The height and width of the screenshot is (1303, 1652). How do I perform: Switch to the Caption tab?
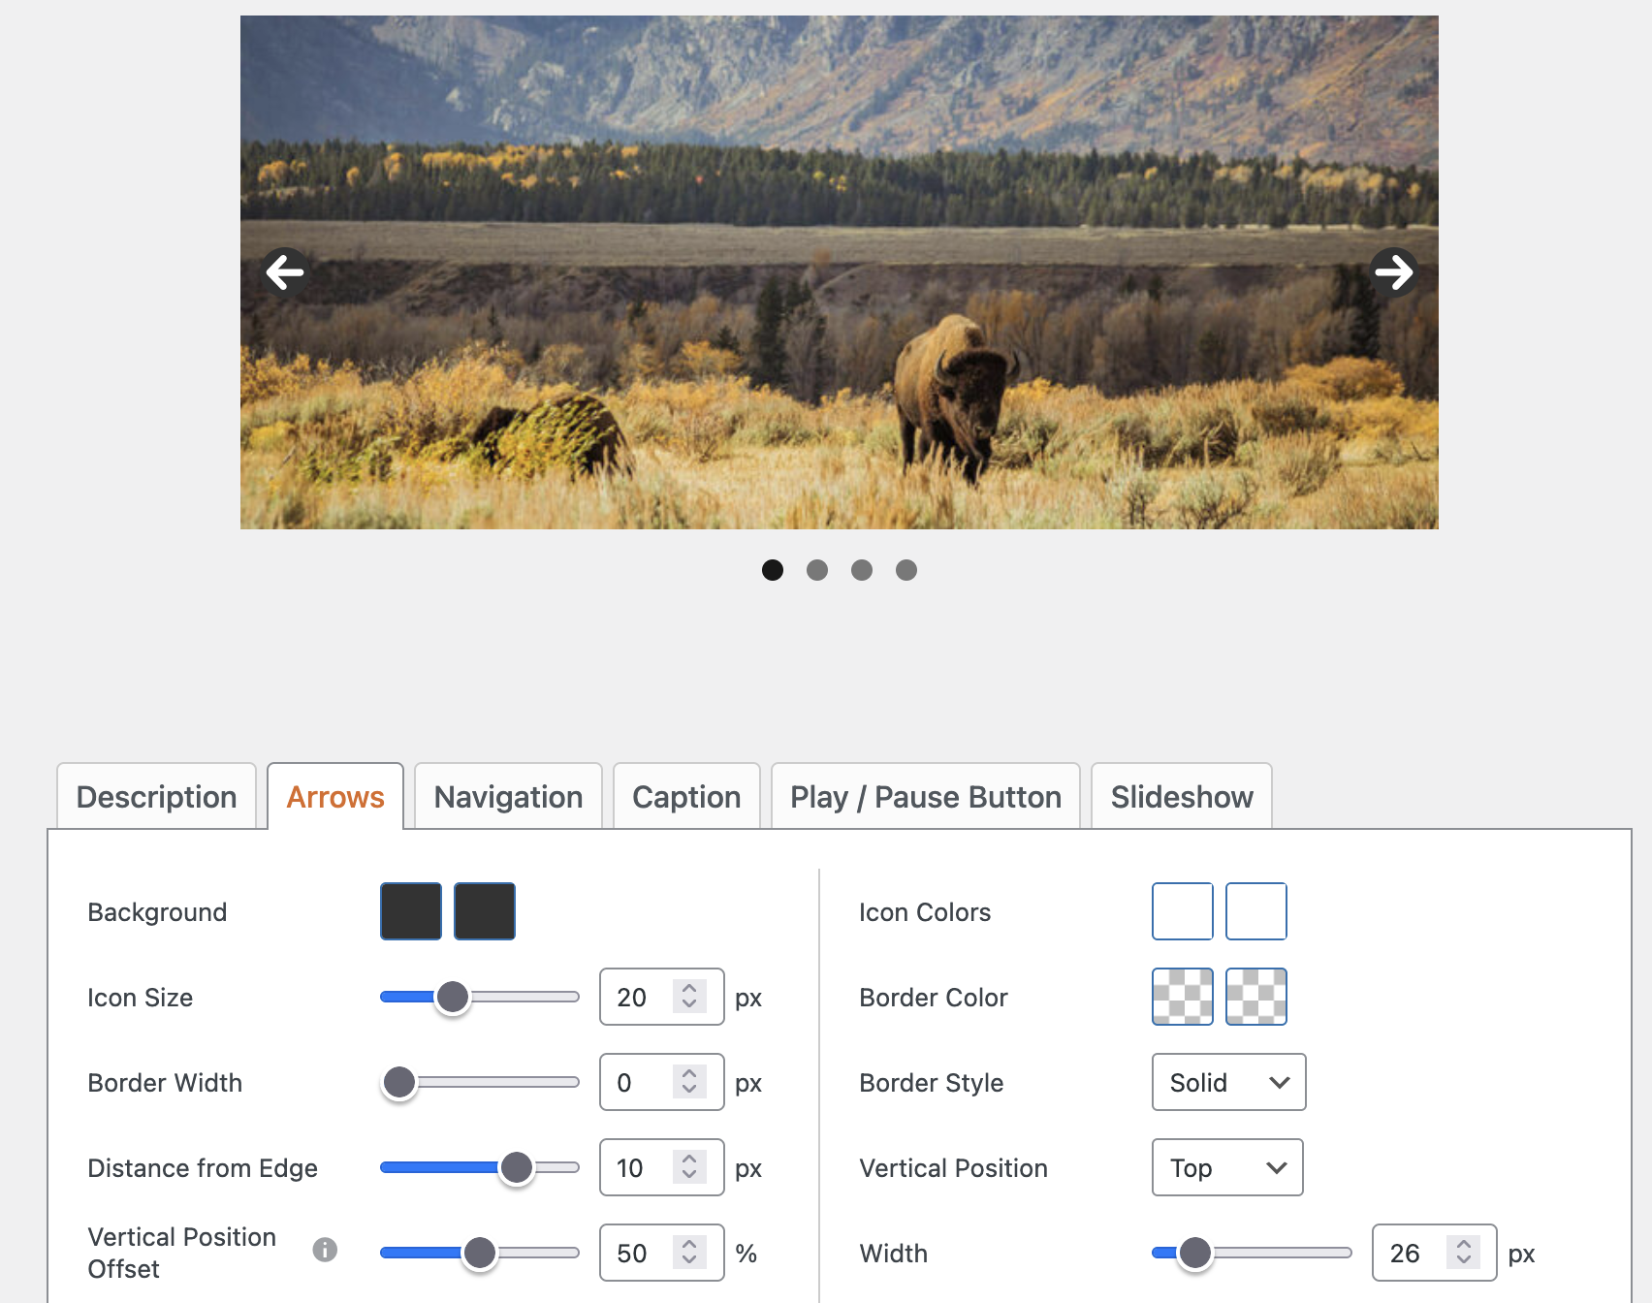click(x=686, y=797)
